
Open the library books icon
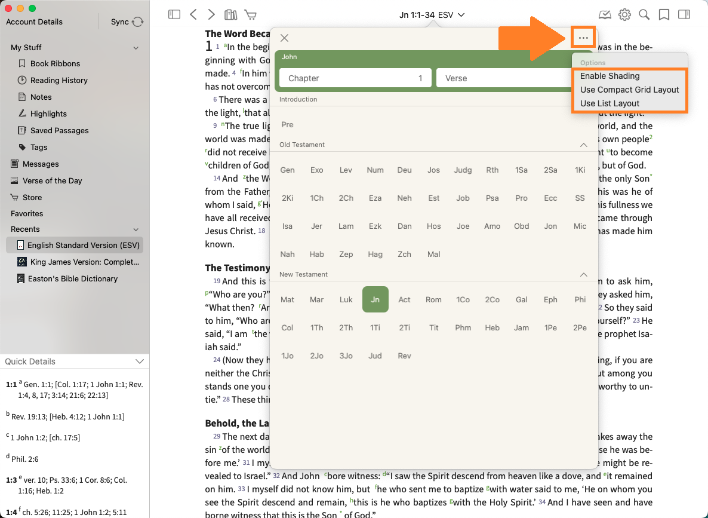[x=230, y=15]
